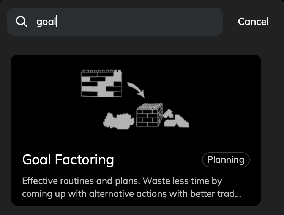This screenshot has width=284, height=215.
Task: Click the "Factoring" word in the card title
Action: pyautogui.click(x=84, y=160)
